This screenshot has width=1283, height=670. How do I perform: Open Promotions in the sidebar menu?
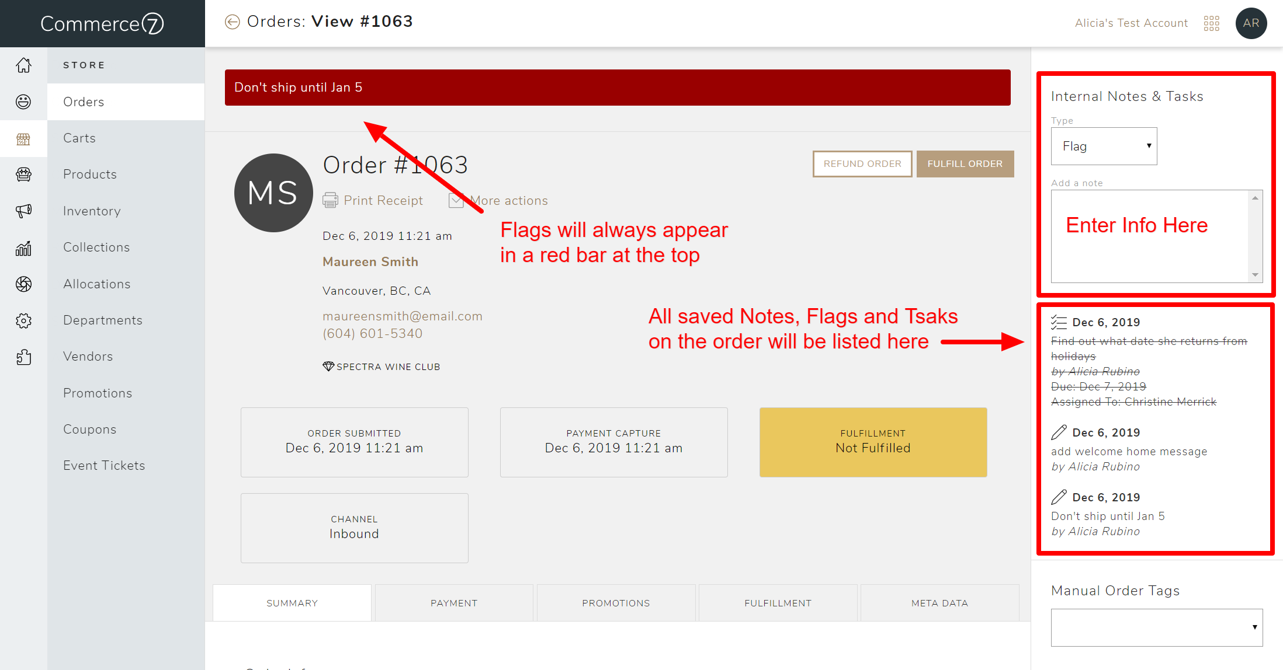point(98,393)
